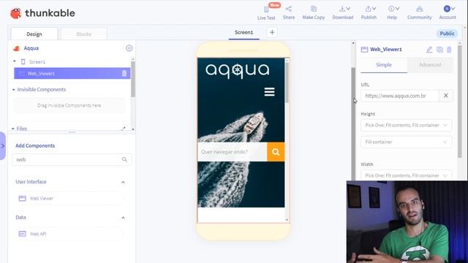
Task: Collapse the Data category
Action: point(123,218)
